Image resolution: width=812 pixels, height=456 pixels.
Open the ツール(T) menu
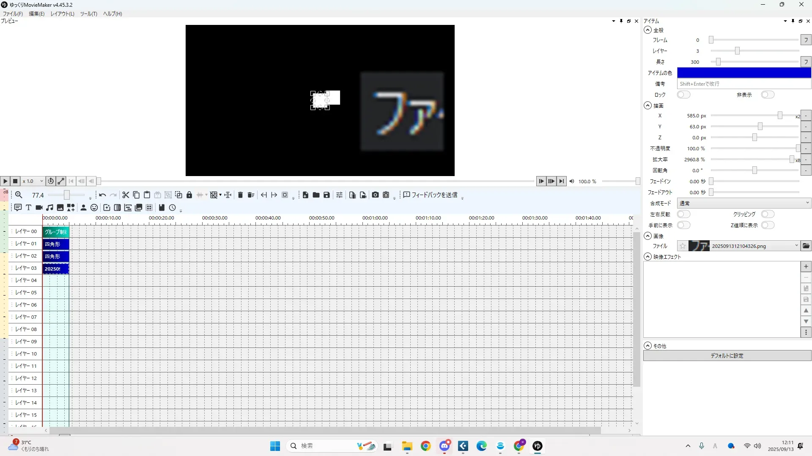(88, 14)
